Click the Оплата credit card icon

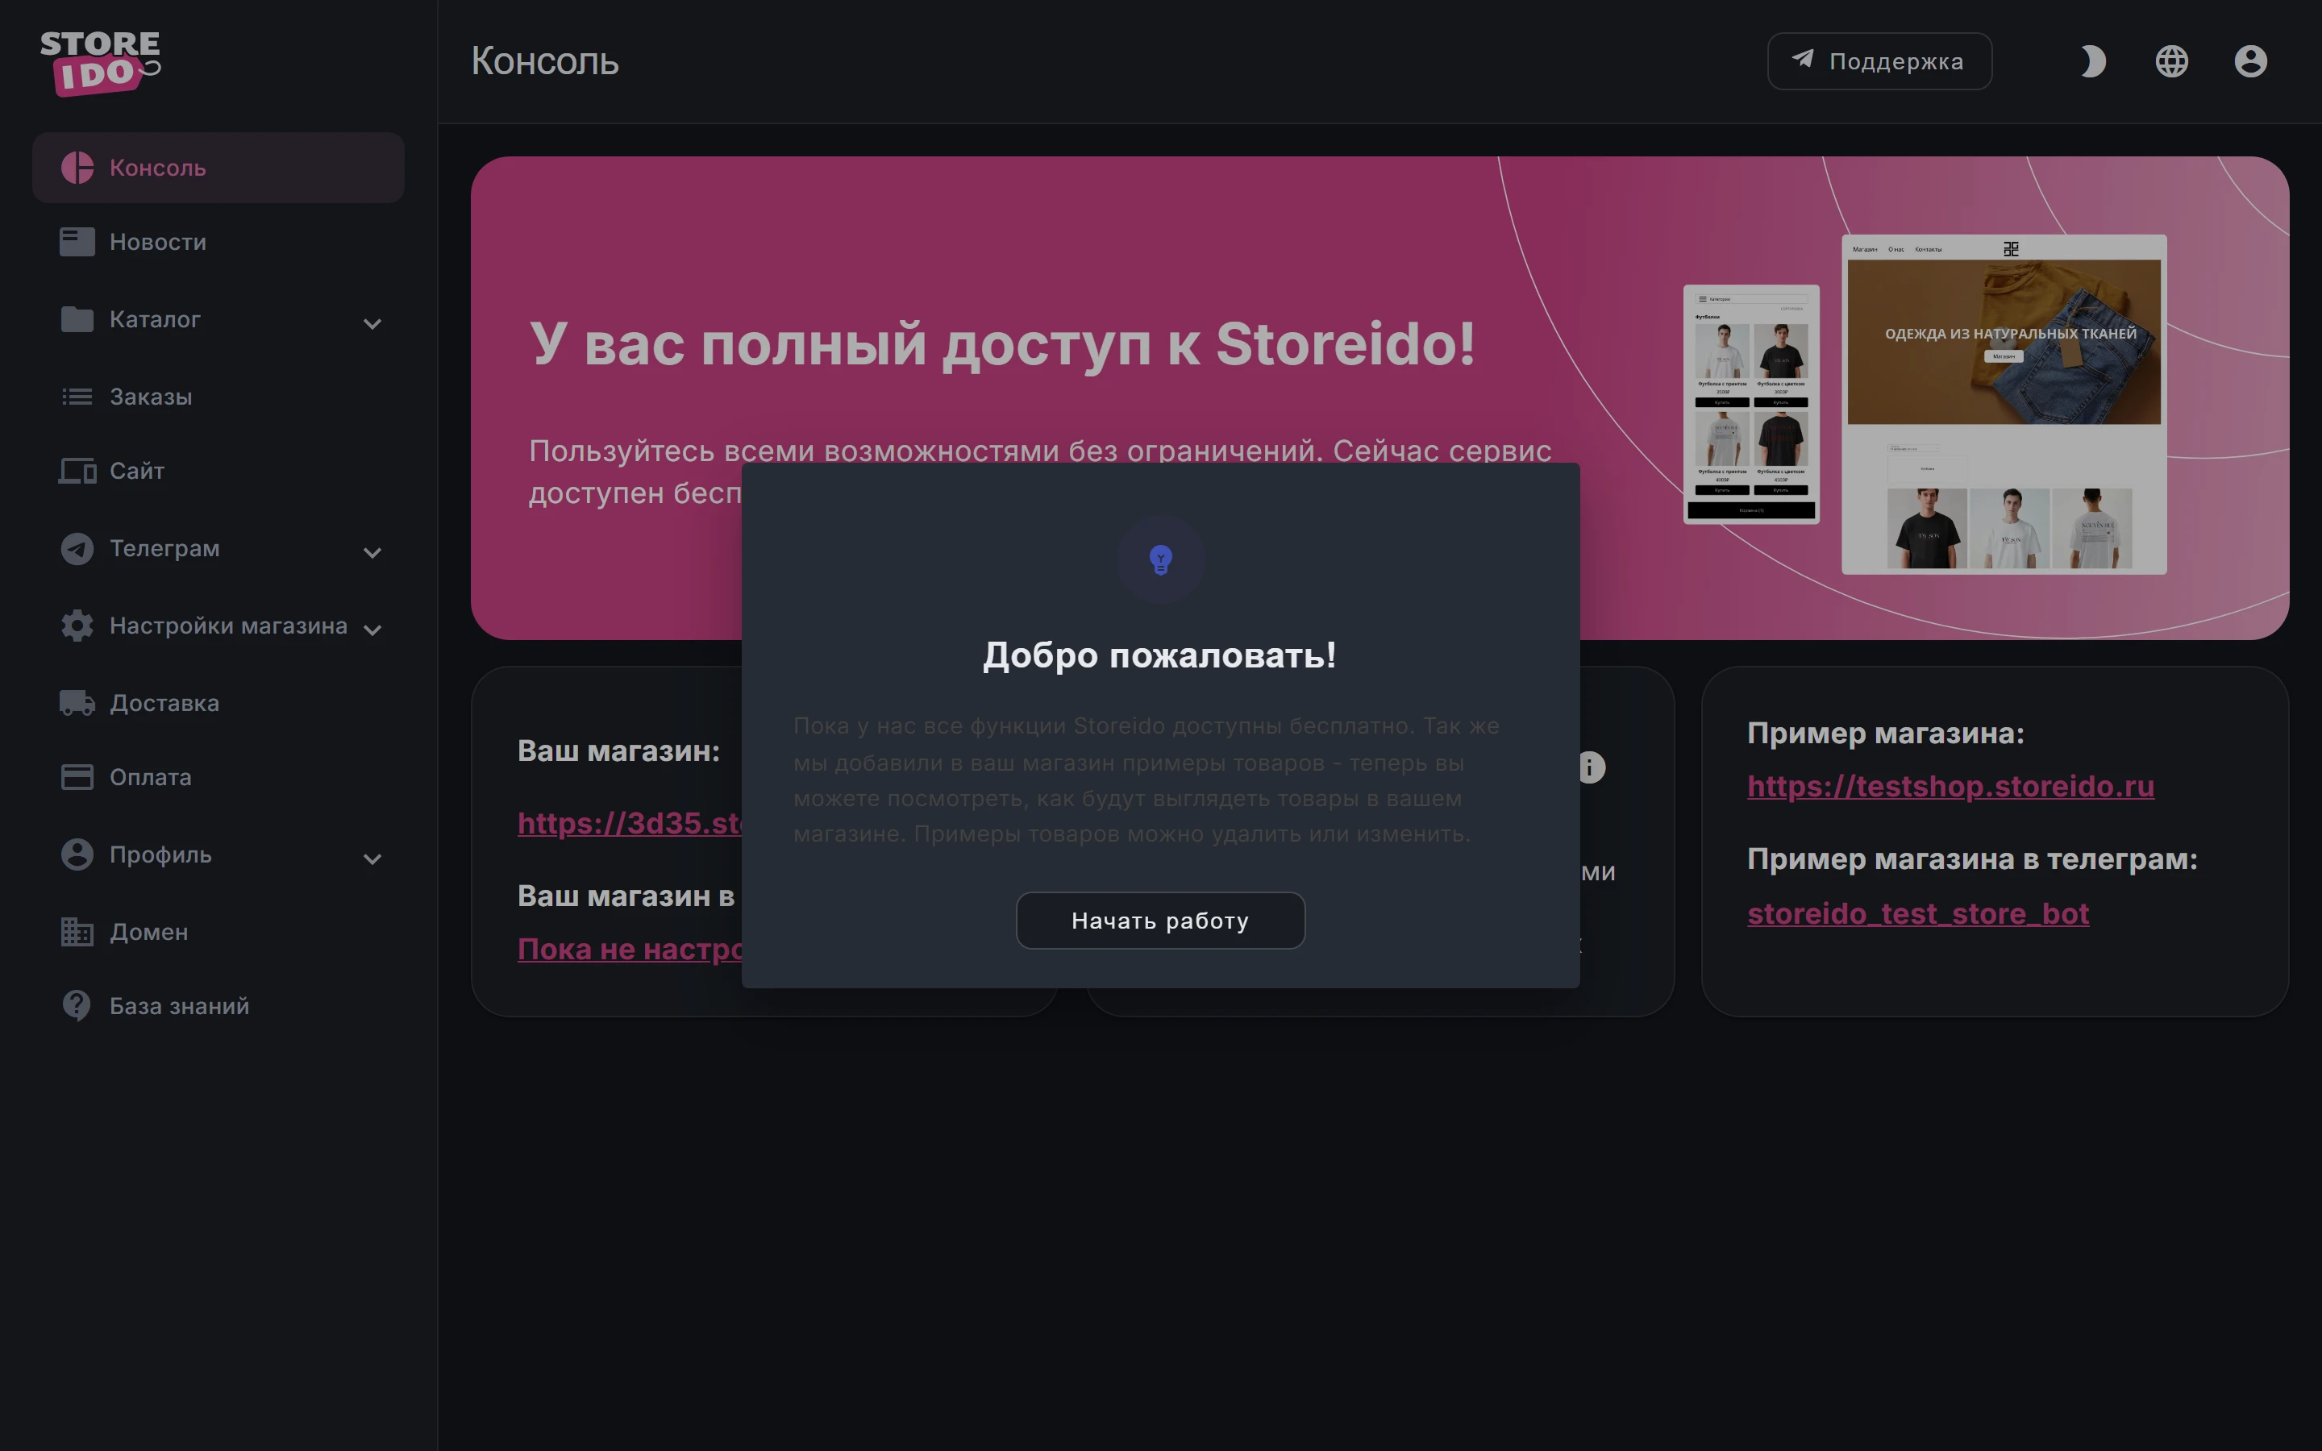coord(77,777)
